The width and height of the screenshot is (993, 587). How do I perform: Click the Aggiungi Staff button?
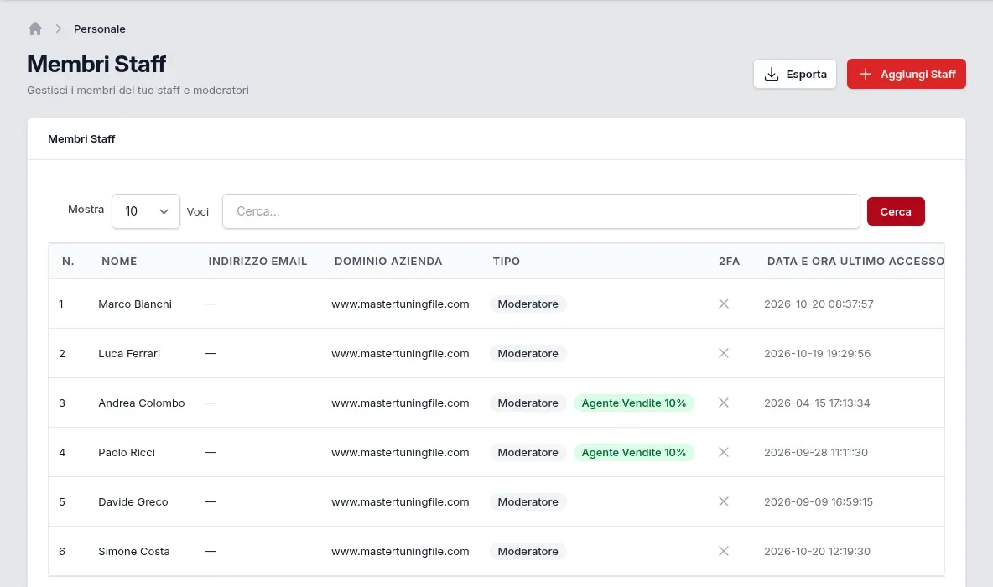(x=907, y=74)
